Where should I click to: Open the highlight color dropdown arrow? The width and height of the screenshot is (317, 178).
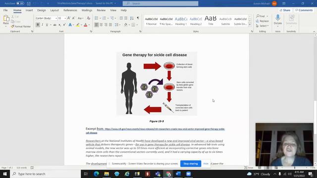click(81, 25)
